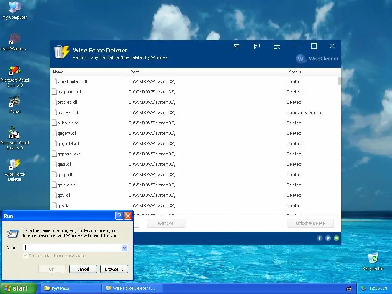Image resolution: width=392 pixels, height=294 pixels.
Task: Open the Wise Force Deleter menu list icon
Action: click(277, 46)
